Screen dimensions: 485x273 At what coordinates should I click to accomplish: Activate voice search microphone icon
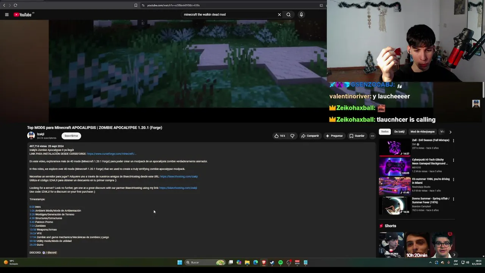point(301,14)
